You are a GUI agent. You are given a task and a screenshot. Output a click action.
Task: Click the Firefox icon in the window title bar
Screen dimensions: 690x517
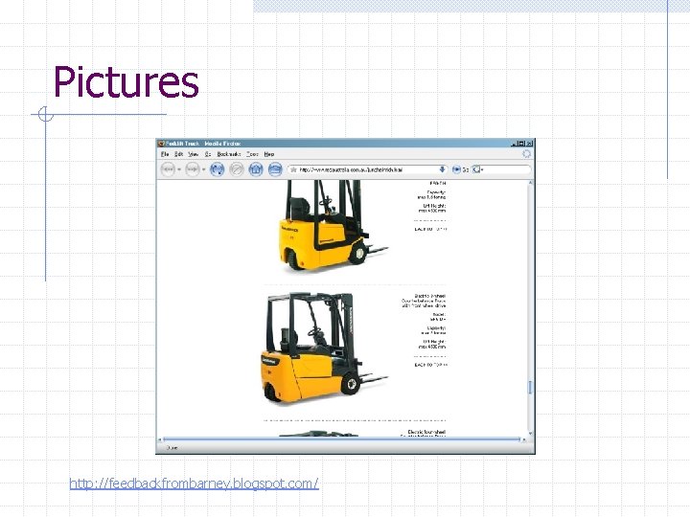coord(162,144)
